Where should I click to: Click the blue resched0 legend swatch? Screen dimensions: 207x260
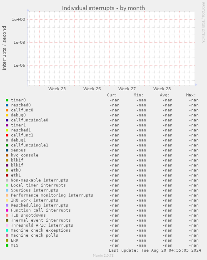click(7, 105)
